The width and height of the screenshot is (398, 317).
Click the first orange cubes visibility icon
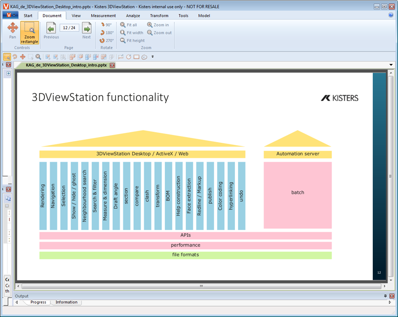[x=72, y=57]
